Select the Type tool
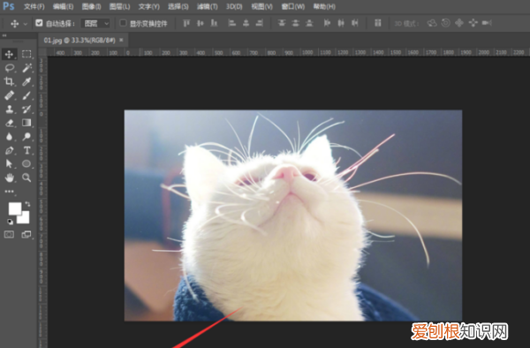Screen dimensions: 530x348 pyautogui.click(x=26, y=150)
